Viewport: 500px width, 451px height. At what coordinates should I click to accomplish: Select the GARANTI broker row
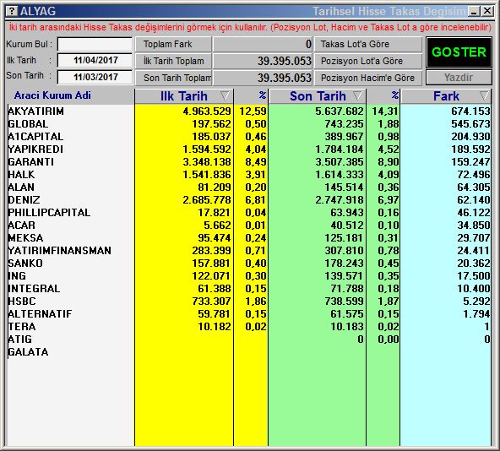(x=248, y=161)
